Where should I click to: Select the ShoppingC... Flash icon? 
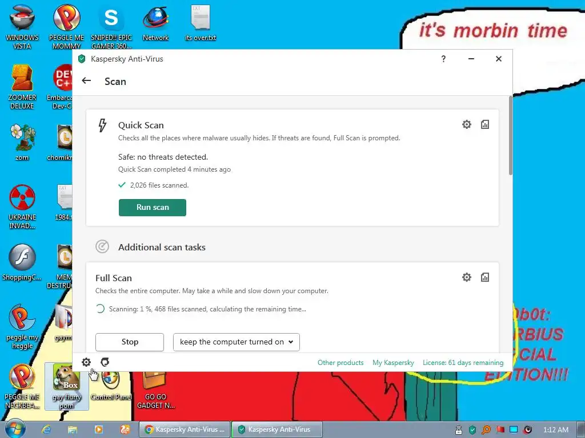(x=22, y=262)
